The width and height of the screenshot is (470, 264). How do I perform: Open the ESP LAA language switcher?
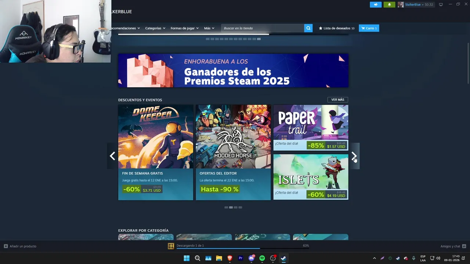coord(423,258)
